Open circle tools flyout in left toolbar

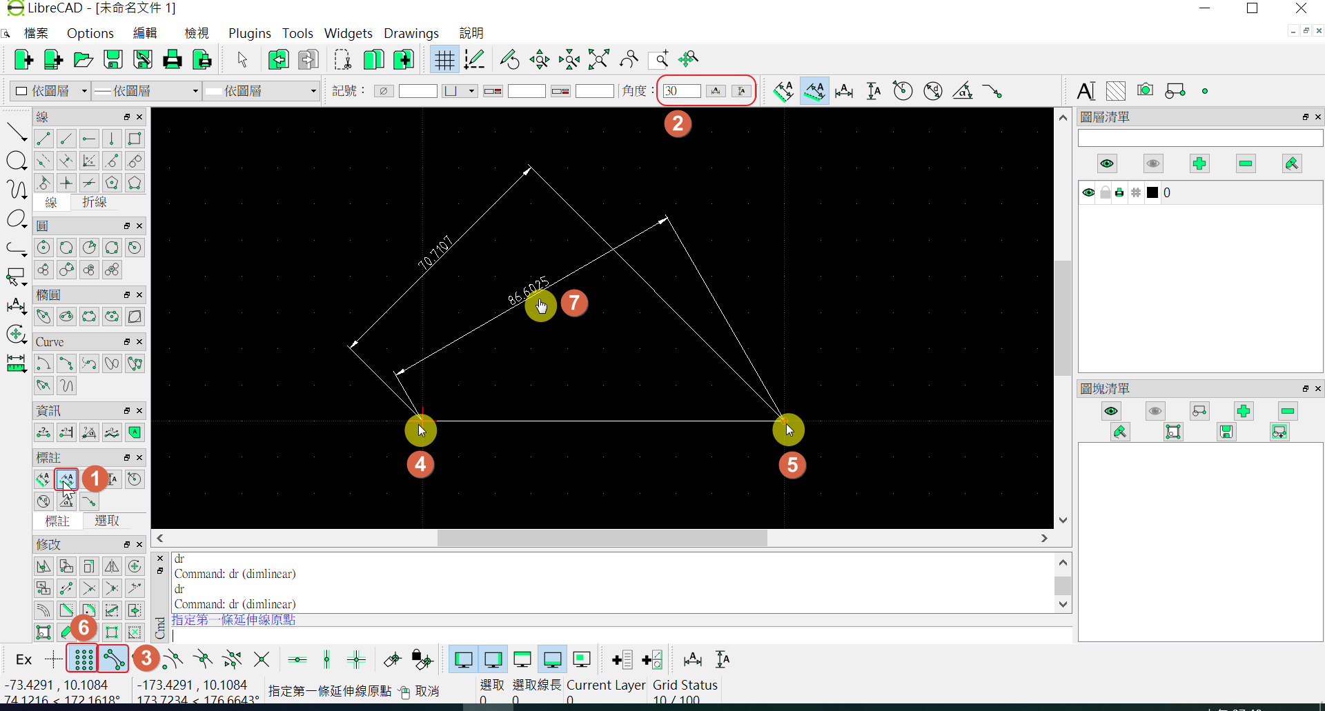17,161
